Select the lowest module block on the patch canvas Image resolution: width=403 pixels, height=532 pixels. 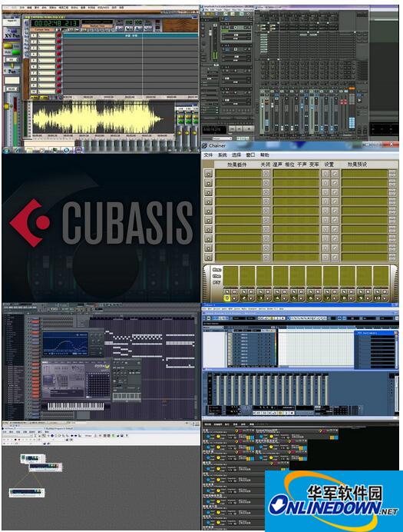click(x=27, y=492)
